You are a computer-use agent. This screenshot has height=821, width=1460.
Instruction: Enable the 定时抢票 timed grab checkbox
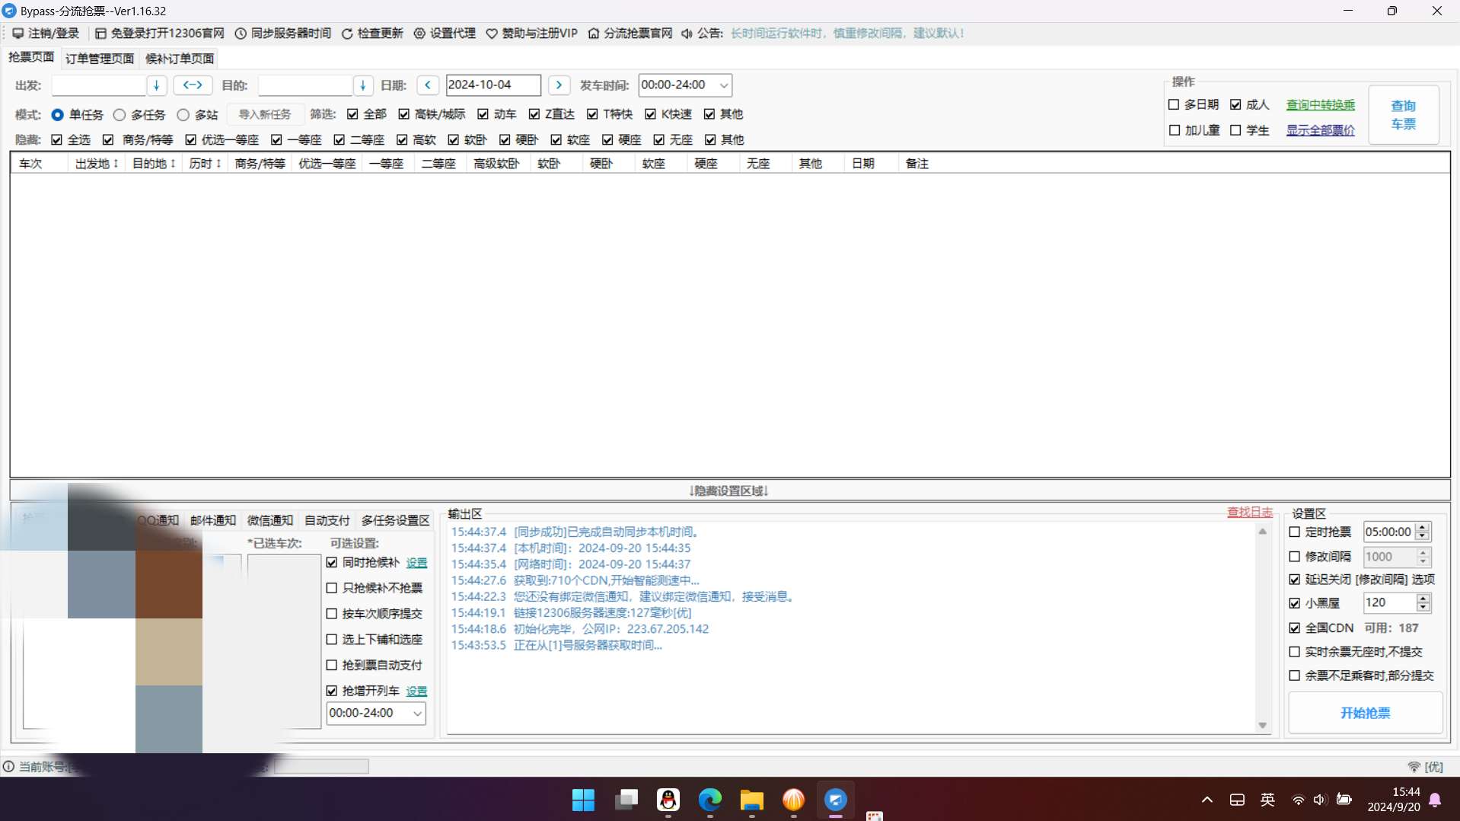(x=1295, y=532)
